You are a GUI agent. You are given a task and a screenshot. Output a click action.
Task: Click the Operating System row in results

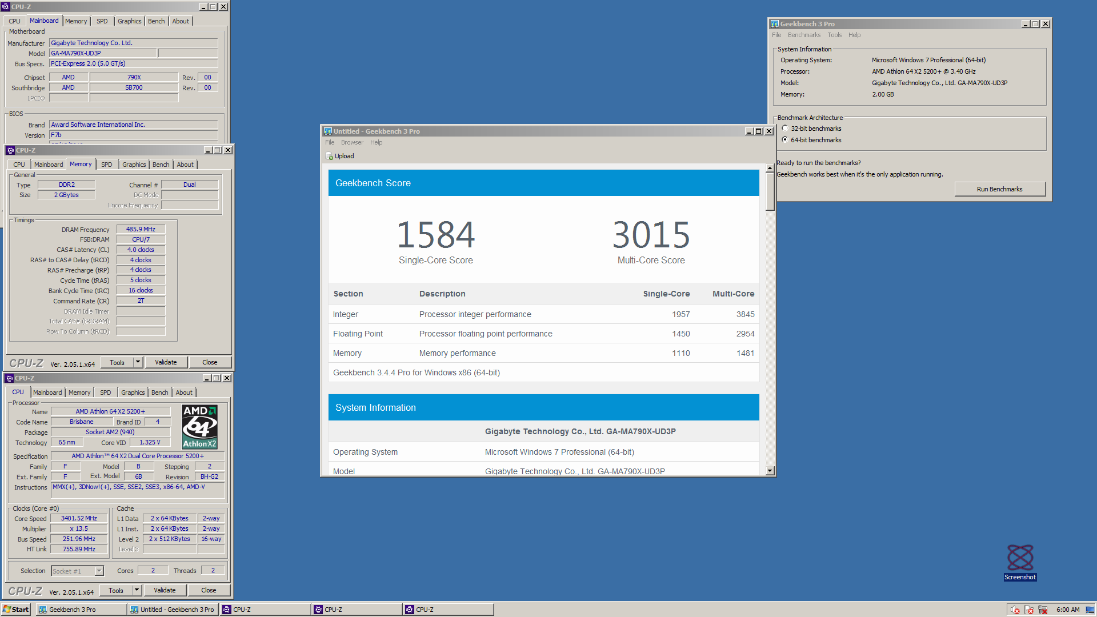(543, 452)
